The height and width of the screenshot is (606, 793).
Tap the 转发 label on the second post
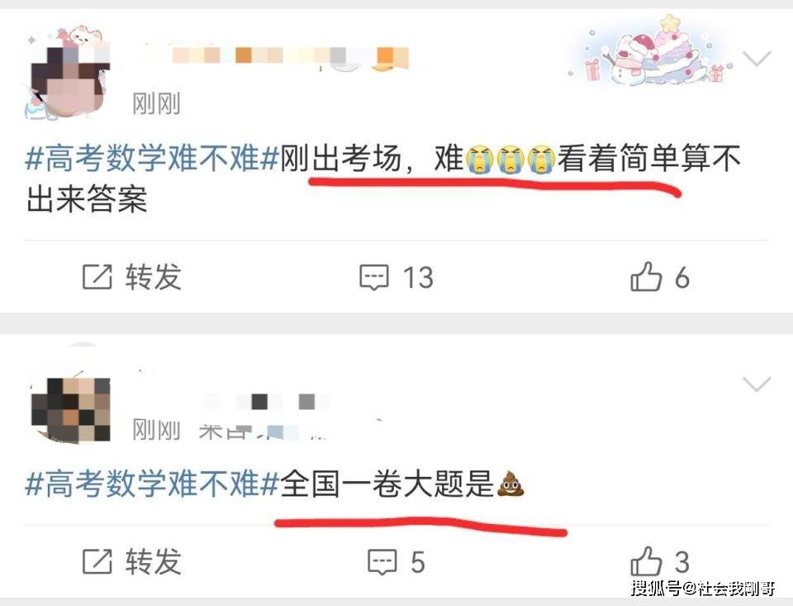154,561
